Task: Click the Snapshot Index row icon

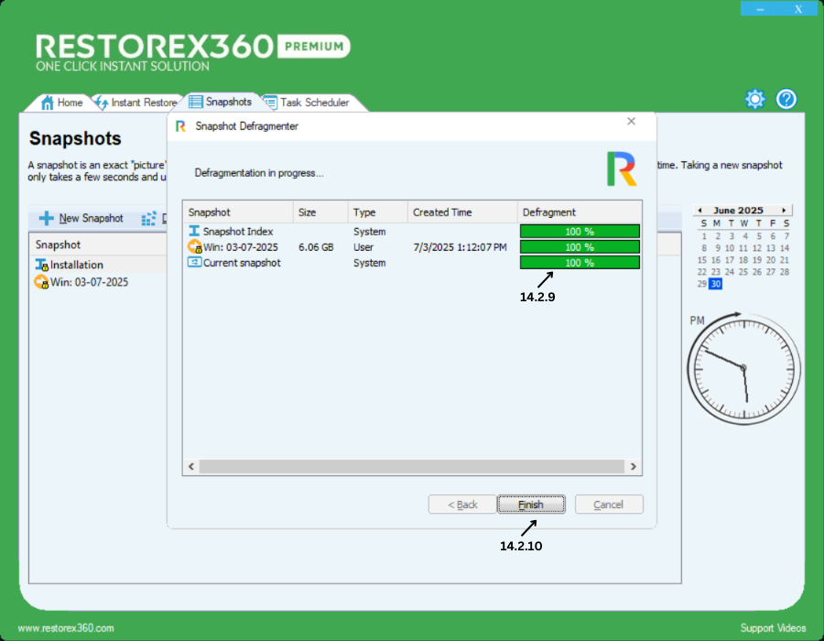Action: [x=194, y=232]
